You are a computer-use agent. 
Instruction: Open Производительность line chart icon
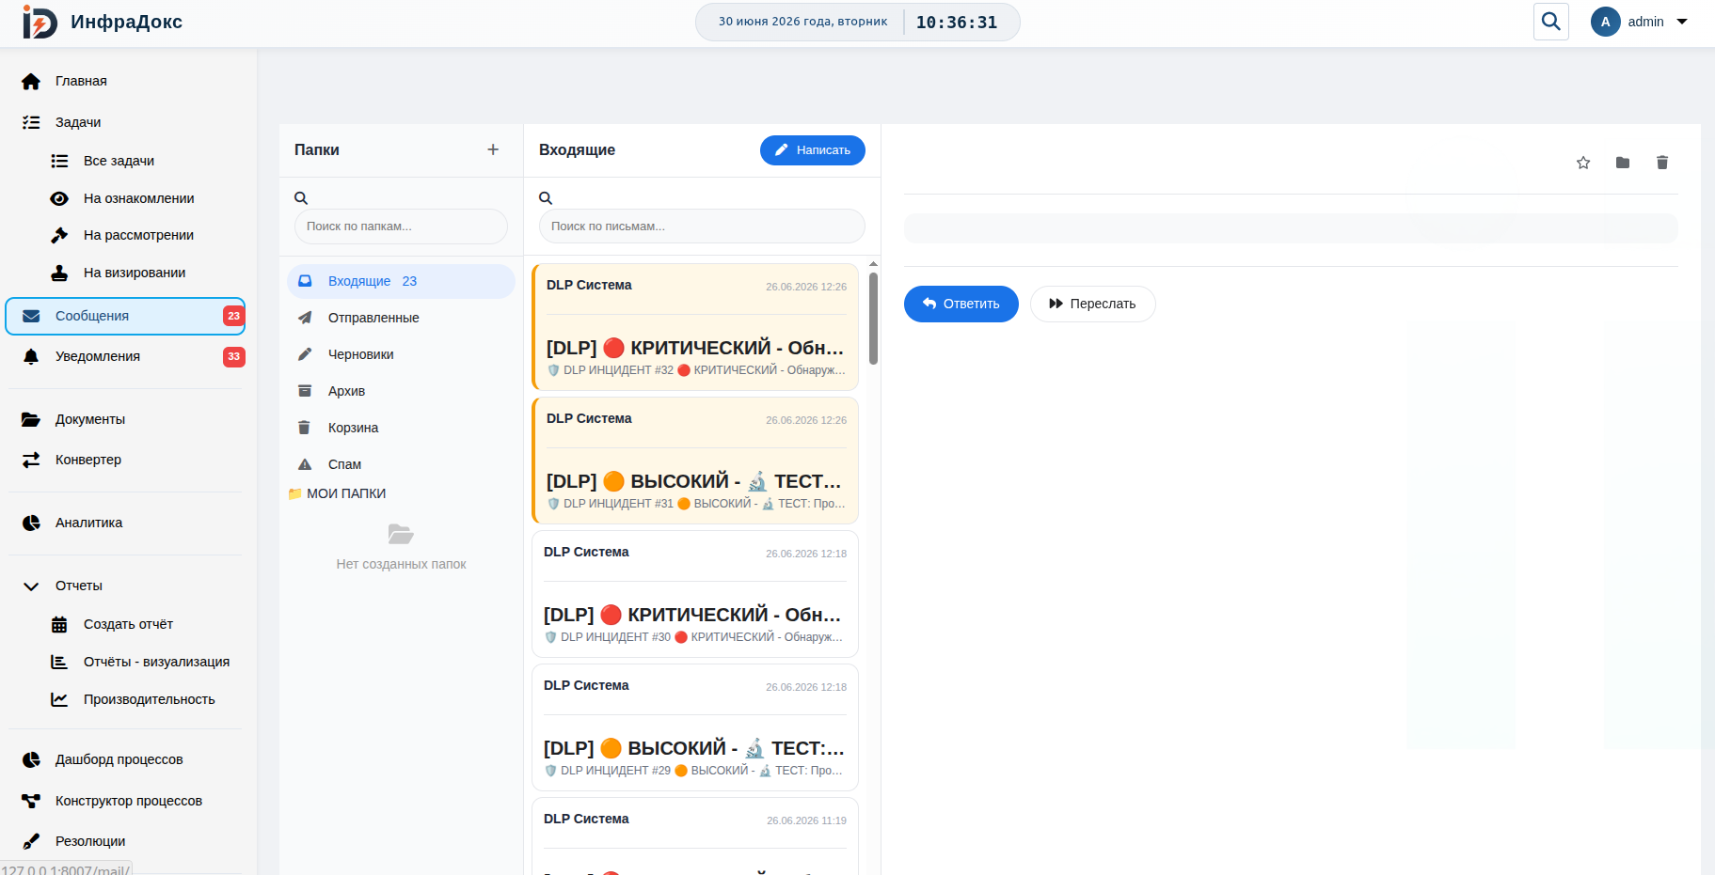click(59, 699)
